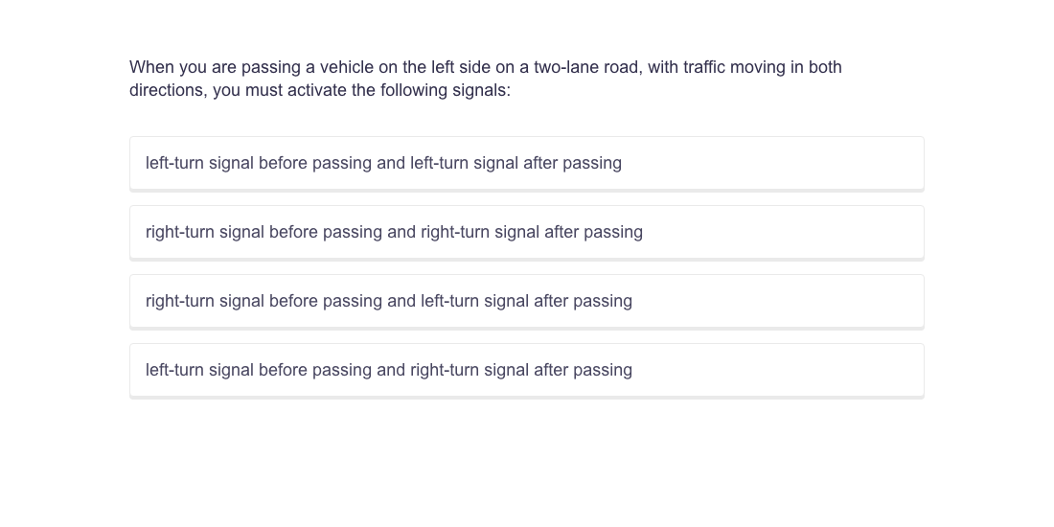Pick the right-turn before, left-turn after answer
Viewport: 1054px width, 527px height.
pyautogui.click(x=526, y=301)
